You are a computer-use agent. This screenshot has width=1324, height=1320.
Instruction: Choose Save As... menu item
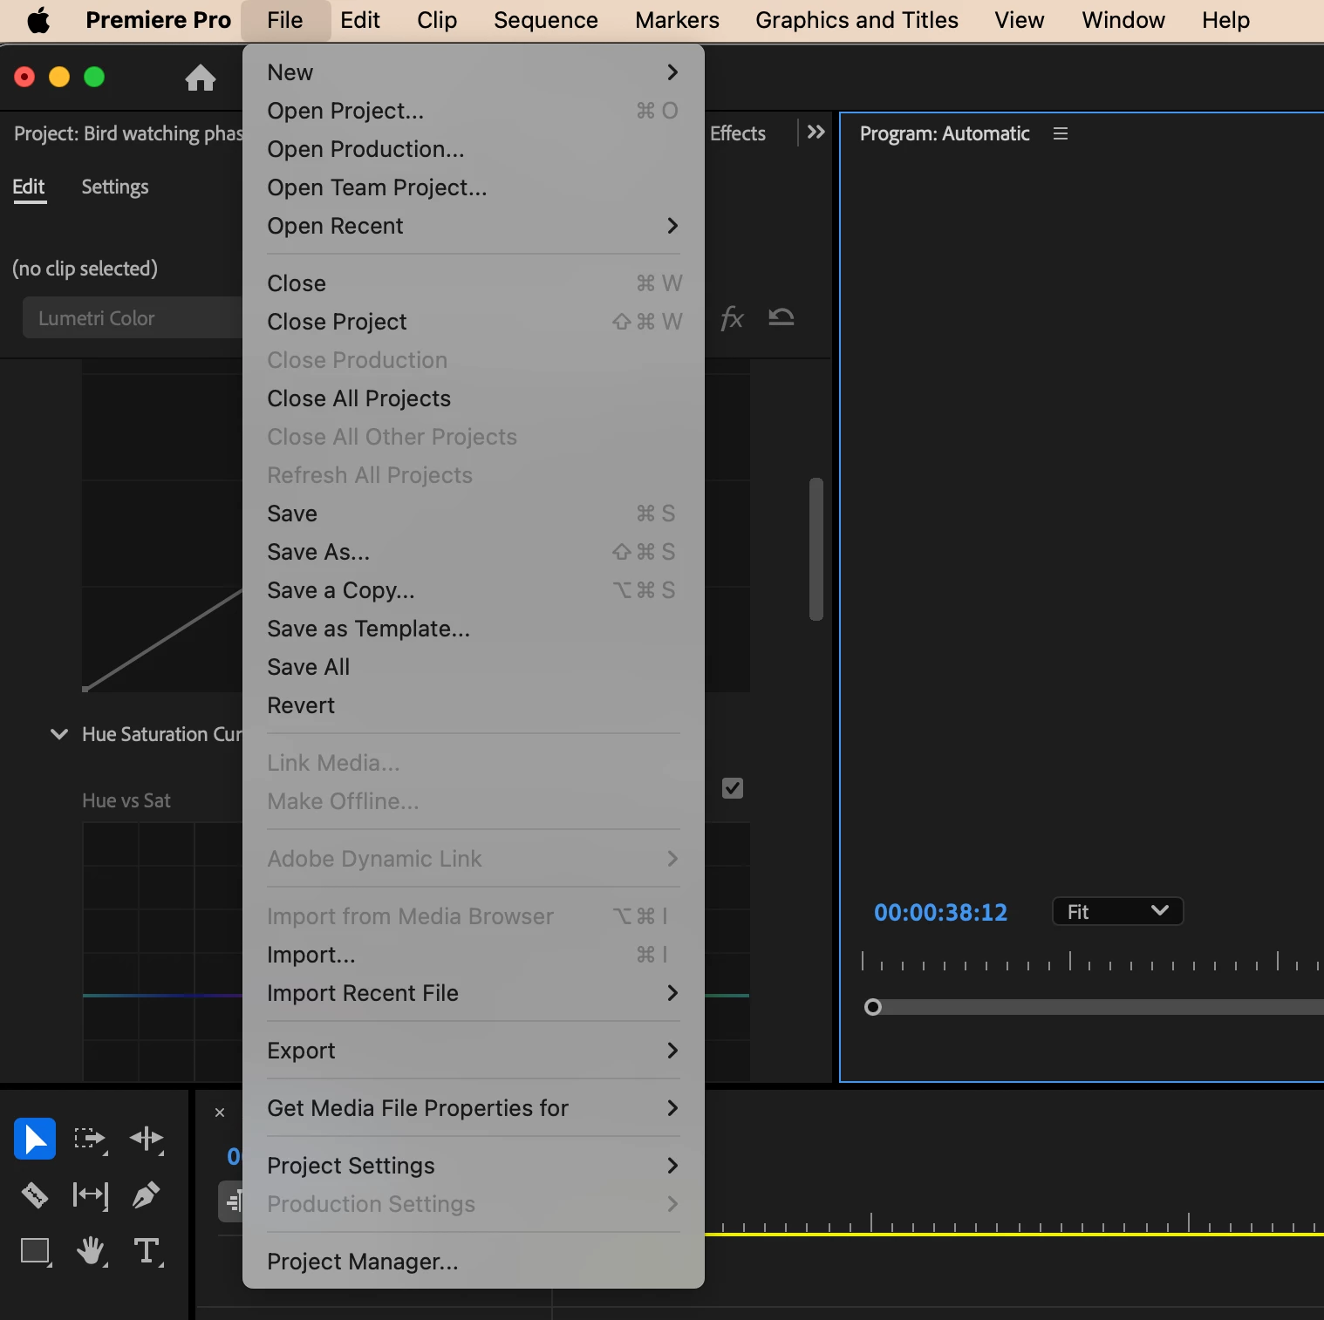pyautogui.click(x=473, y=552)
